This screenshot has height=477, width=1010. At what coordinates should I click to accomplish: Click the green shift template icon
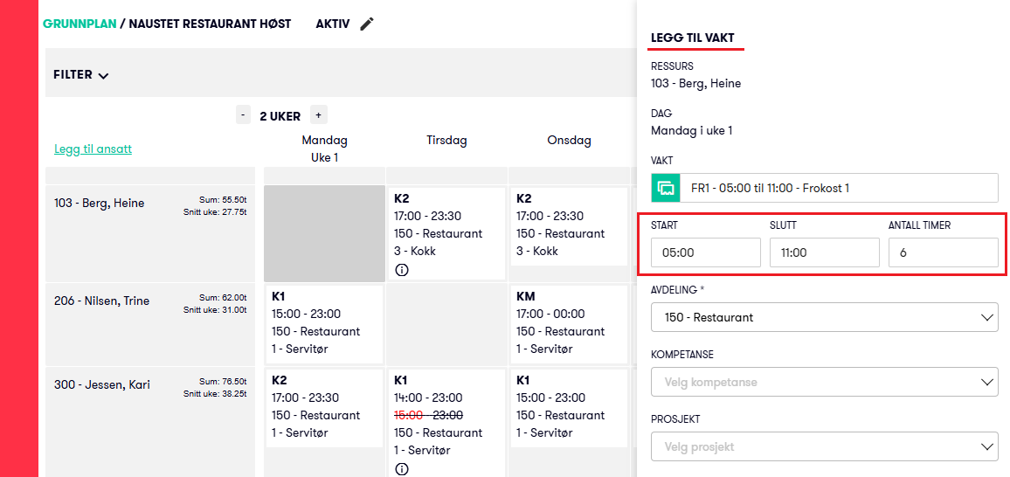tap(666, 188)
